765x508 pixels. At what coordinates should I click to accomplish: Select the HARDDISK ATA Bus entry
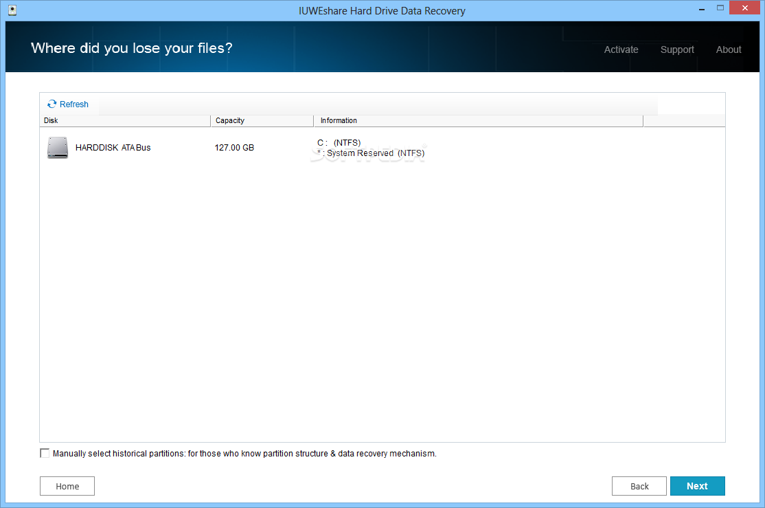(113, 148)
